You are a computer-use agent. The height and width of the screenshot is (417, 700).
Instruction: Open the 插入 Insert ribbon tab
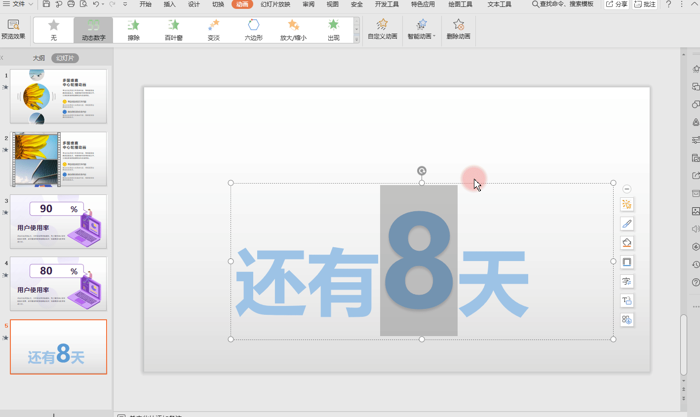[x=169, y=4]
